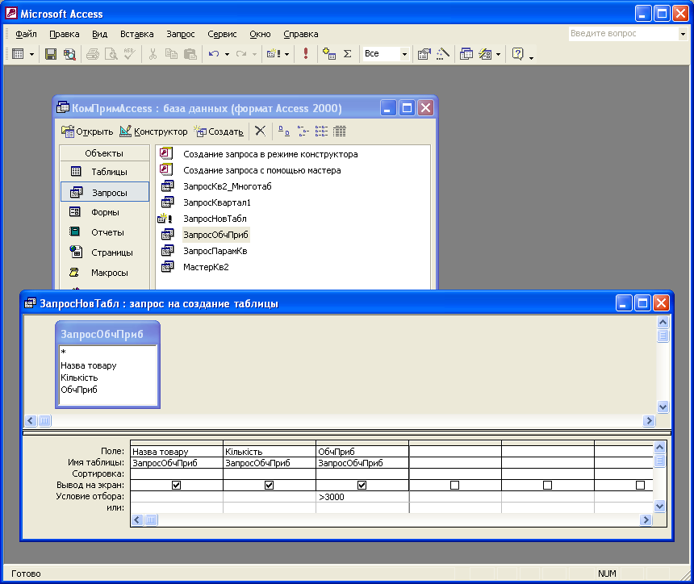Open the Redo history dropdown arrow
The height and width of the screenshot is (584, 694).
point(254,54)
